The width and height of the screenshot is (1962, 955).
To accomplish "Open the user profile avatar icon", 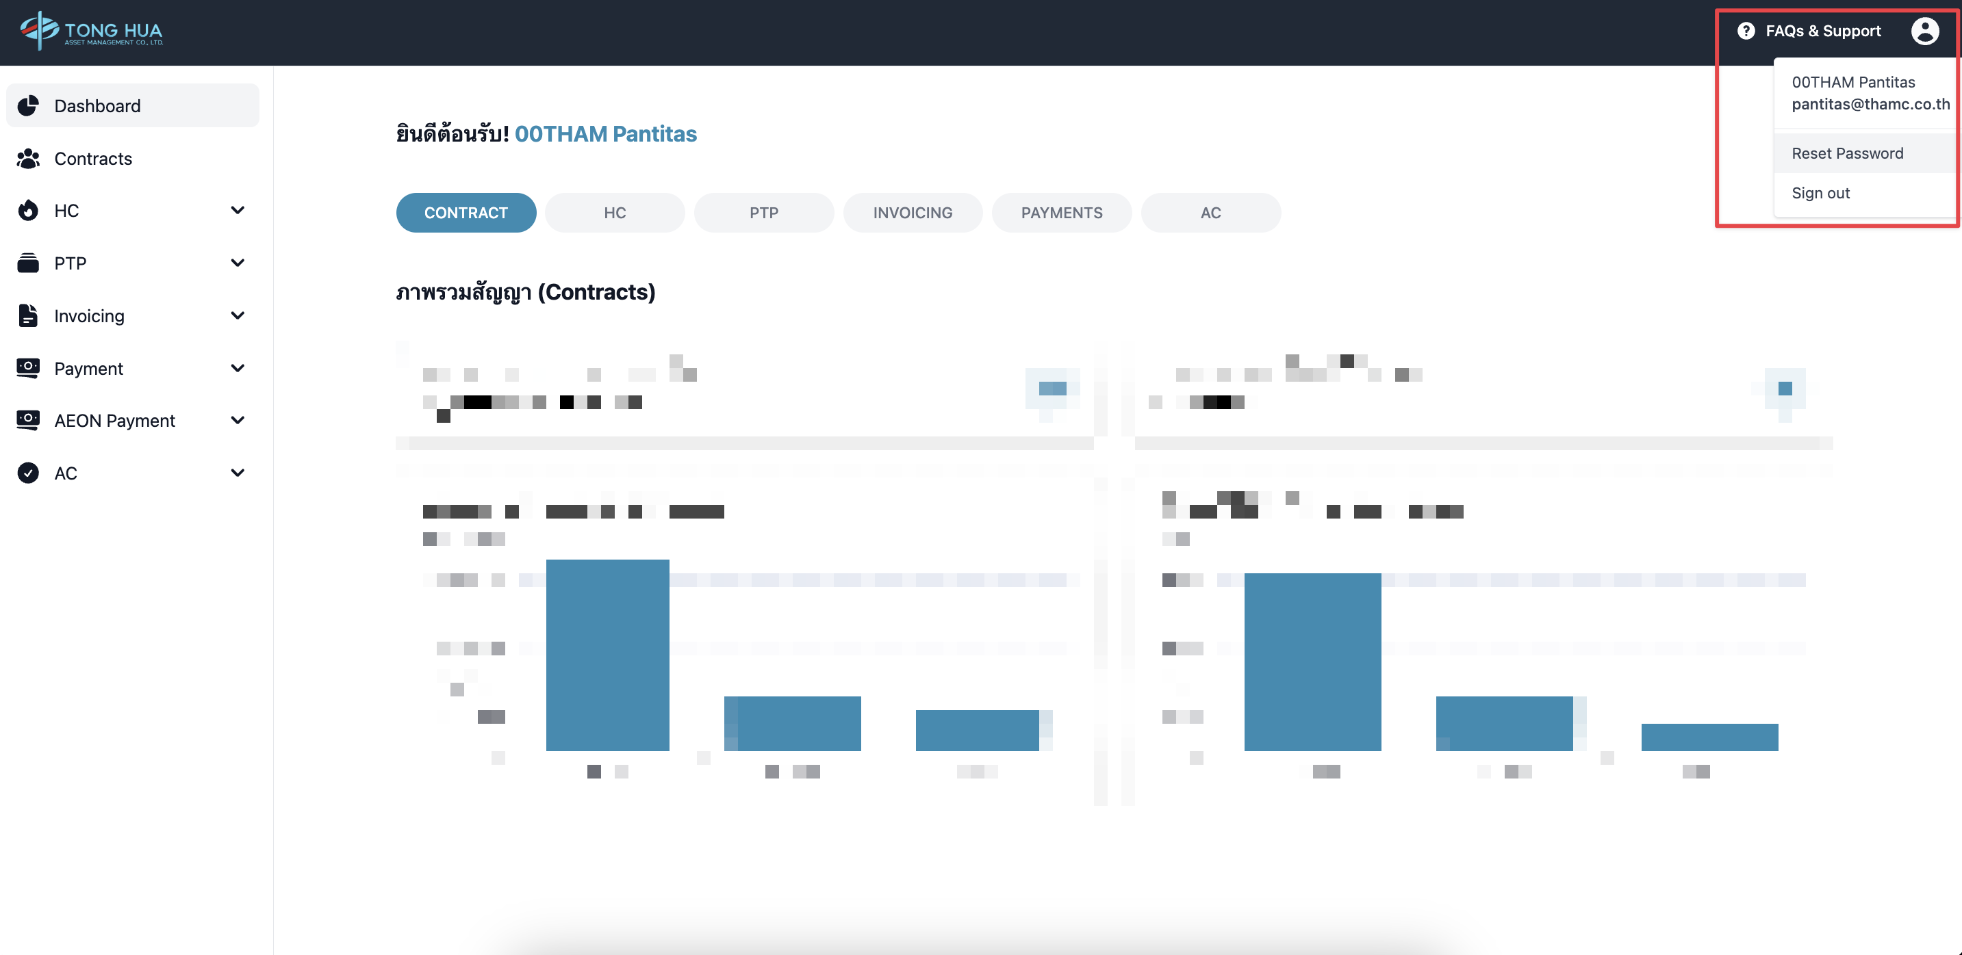I will (1924, 31).
